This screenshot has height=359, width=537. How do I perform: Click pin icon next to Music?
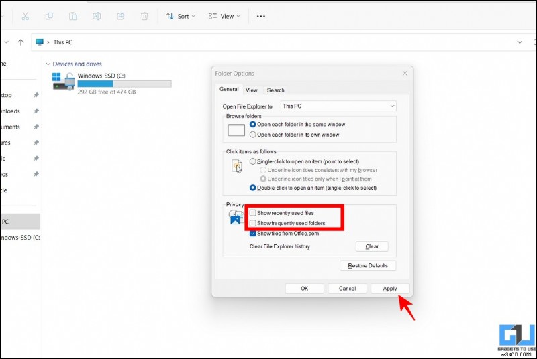click(x=36, y=158)
